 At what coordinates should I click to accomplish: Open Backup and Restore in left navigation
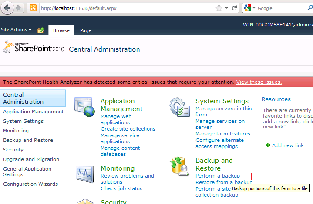click(x=28, y=140)
